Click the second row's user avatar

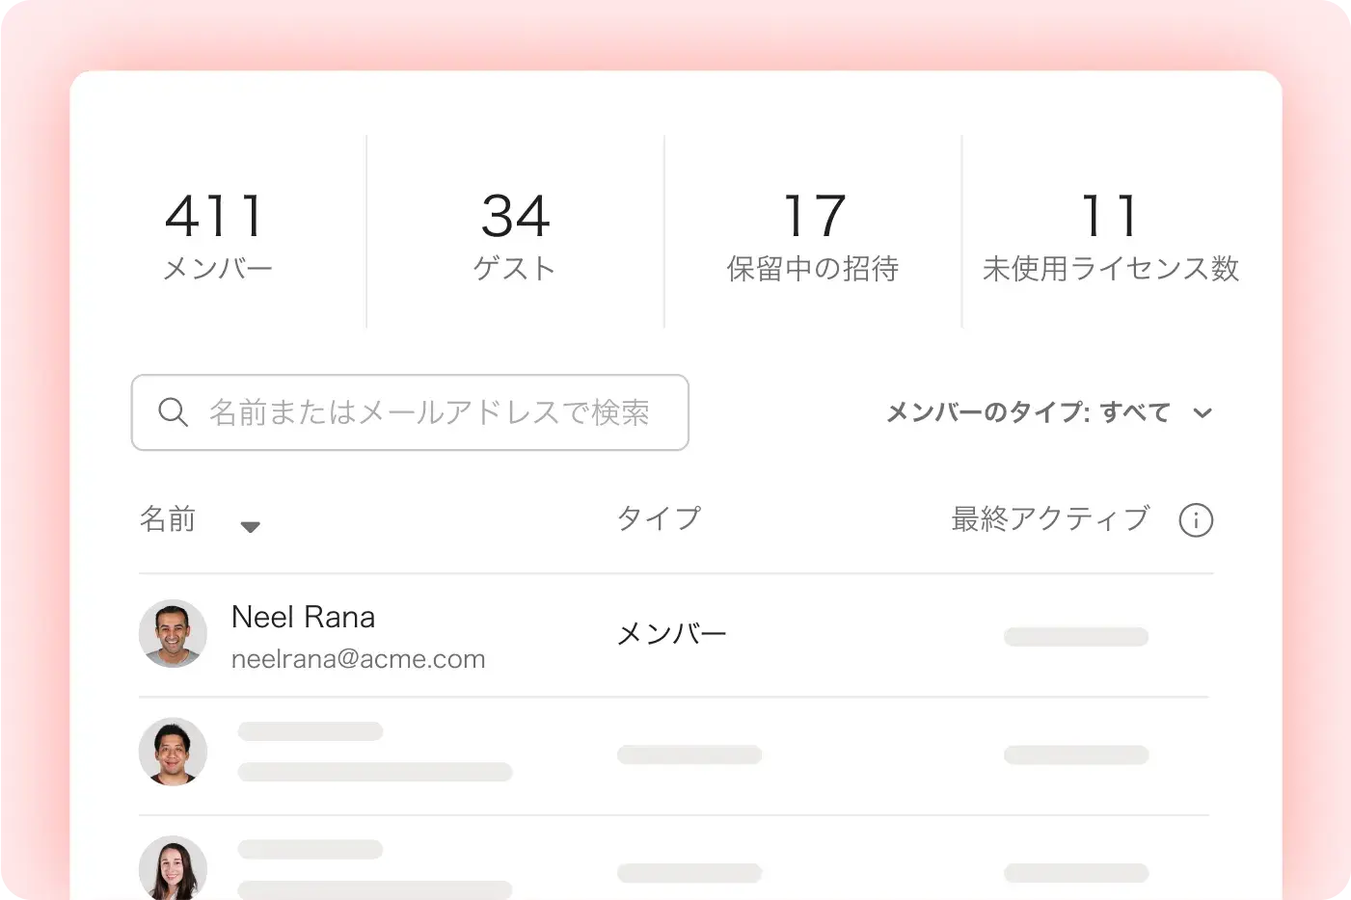174,752
